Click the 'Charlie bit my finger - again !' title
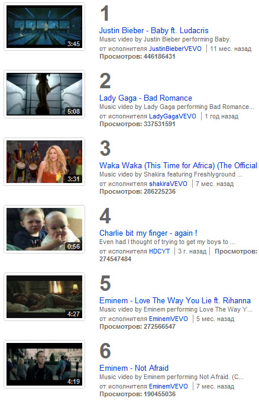The height and width of the screenshot is (401, 259). [x=148, y=233]
